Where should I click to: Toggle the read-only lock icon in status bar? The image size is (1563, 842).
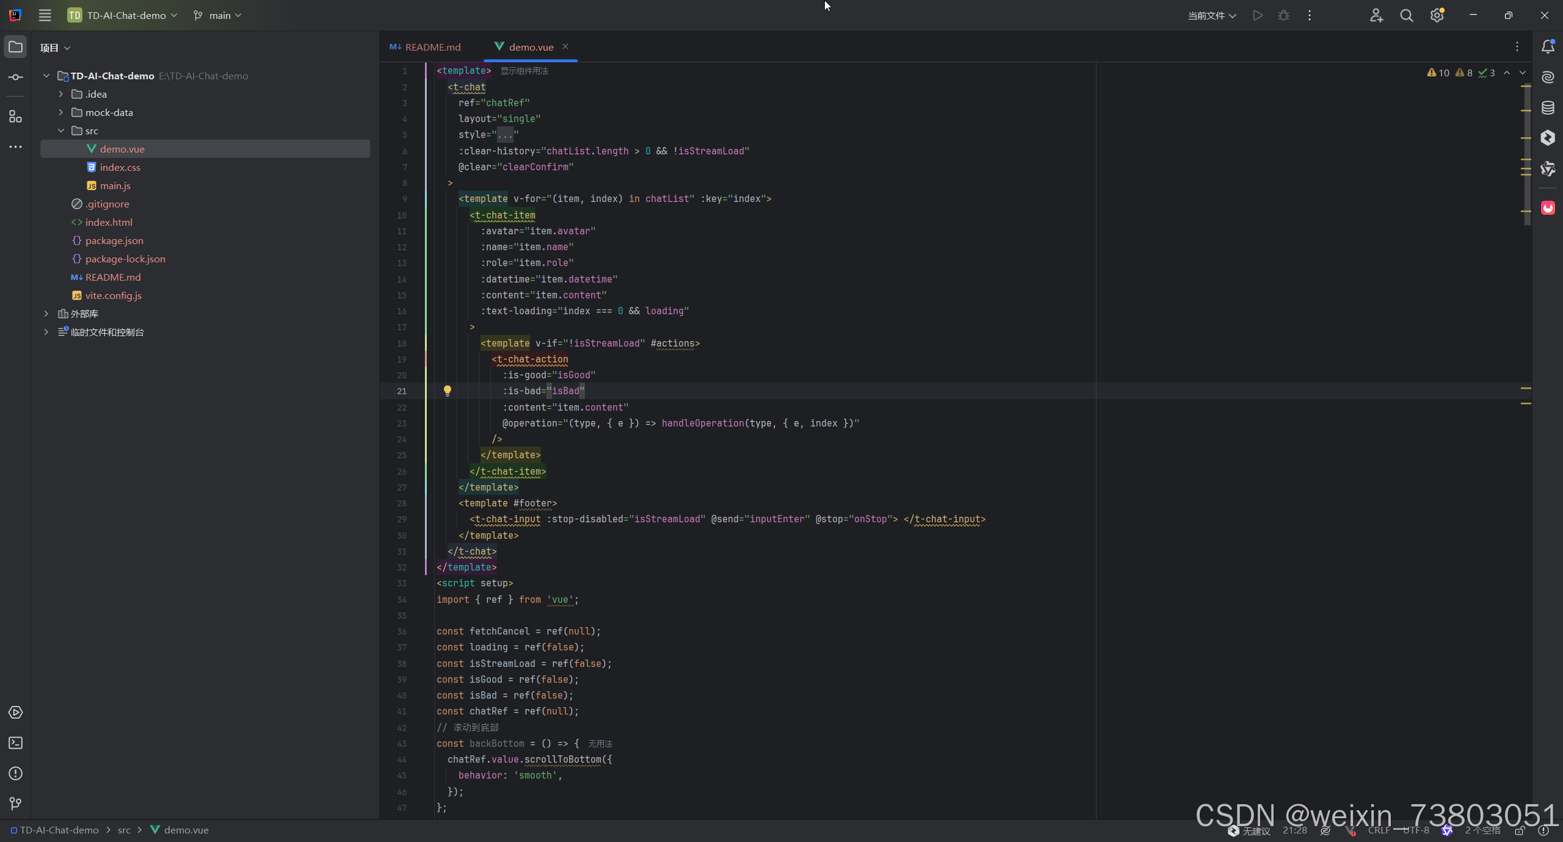click(x=1520, y=830)
